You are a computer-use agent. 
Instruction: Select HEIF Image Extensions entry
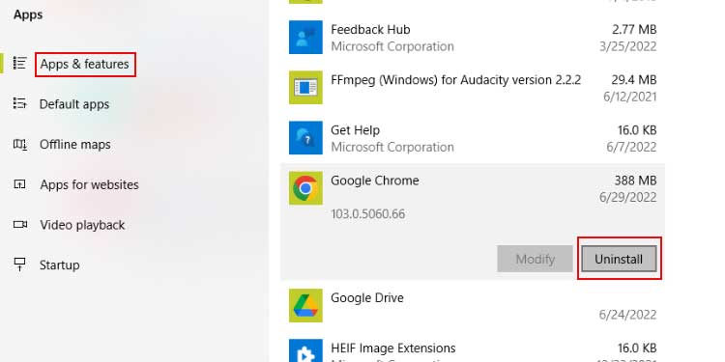(x=393, y=348)
